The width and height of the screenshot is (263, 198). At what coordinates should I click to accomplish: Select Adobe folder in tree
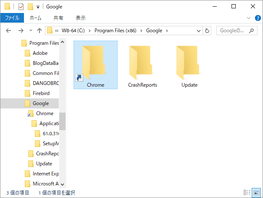(x=36, y=53)
